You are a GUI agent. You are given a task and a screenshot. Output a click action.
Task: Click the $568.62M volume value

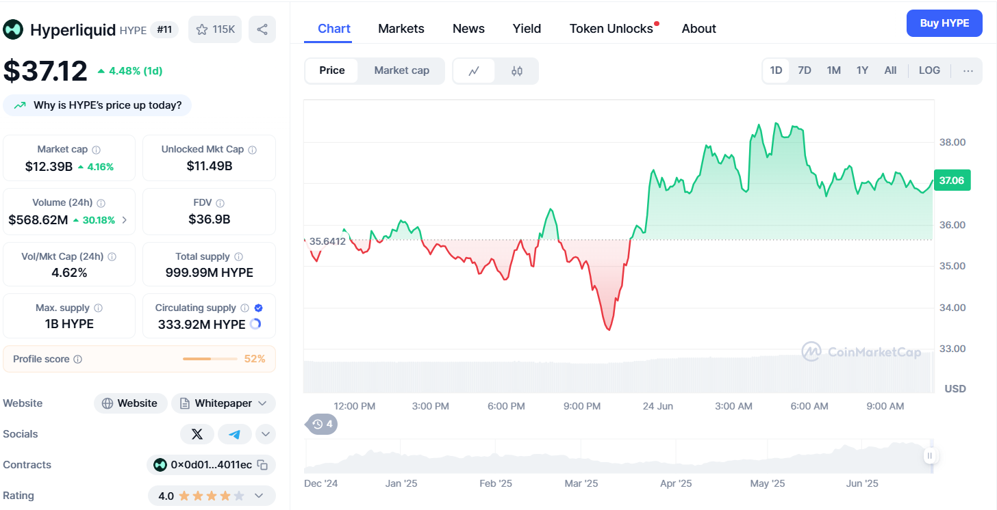38,220
